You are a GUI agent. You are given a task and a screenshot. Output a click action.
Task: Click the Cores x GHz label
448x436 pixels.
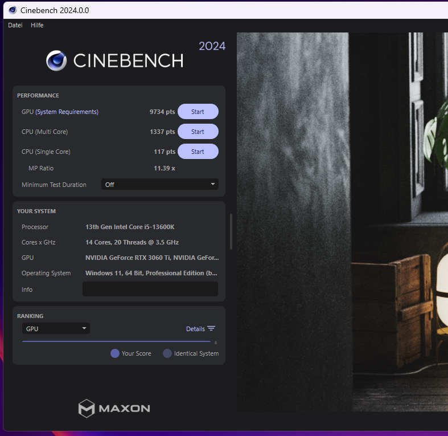click(38, 242)
